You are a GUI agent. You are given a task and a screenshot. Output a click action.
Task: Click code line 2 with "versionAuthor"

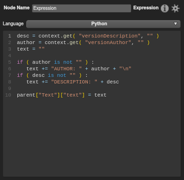(x=83, y=43)
